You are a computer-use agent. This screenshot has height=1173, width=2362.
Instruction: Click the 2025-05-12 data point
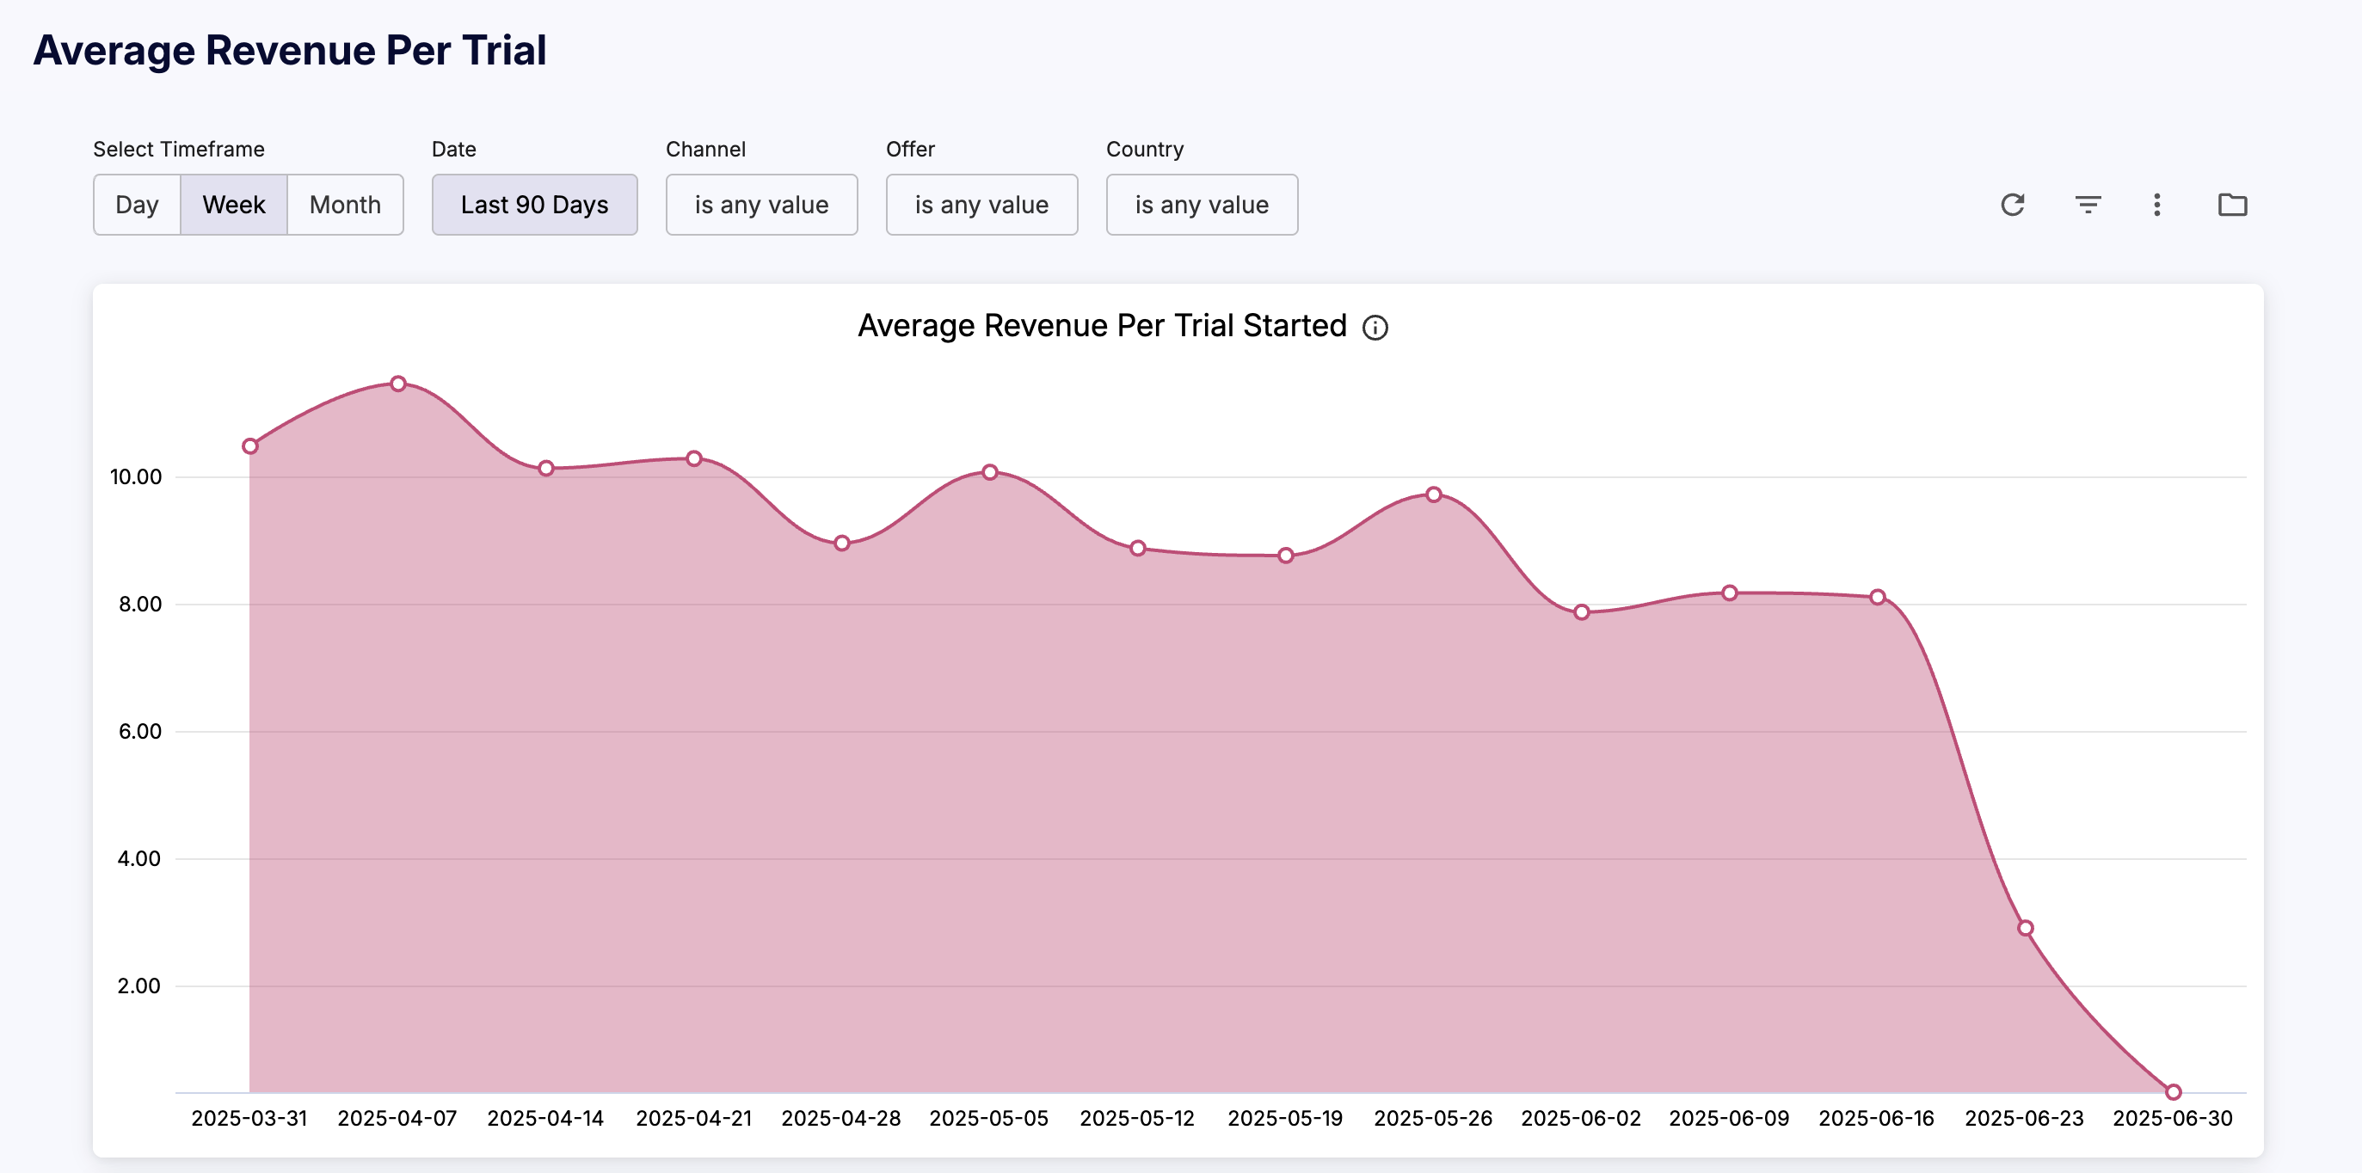click(1138, 548)
